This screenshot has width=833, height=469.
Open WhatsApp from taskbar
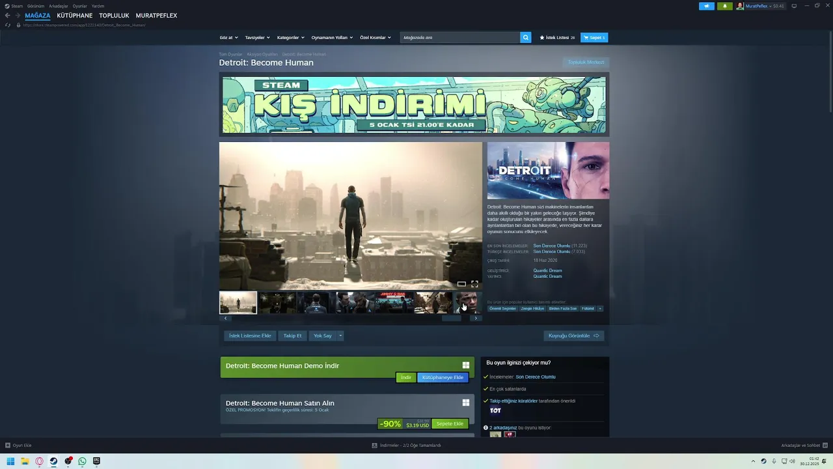click(82, 461)
